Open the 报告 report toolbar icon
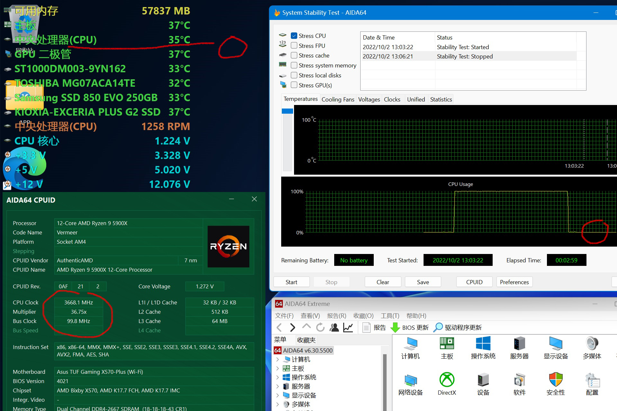The height and width of the screenshot is (411, 617). coord(366,328)
